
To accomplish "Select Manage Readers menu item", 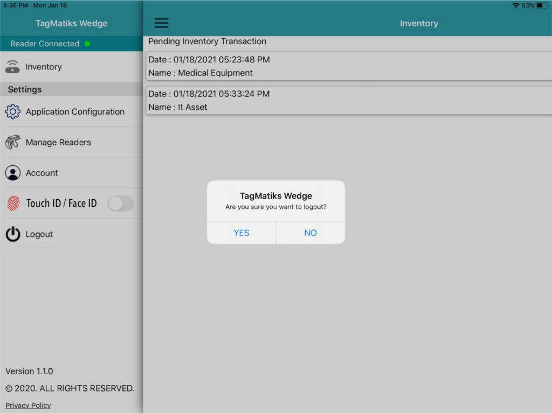I will pyautogui.click(x=72, y=142).
